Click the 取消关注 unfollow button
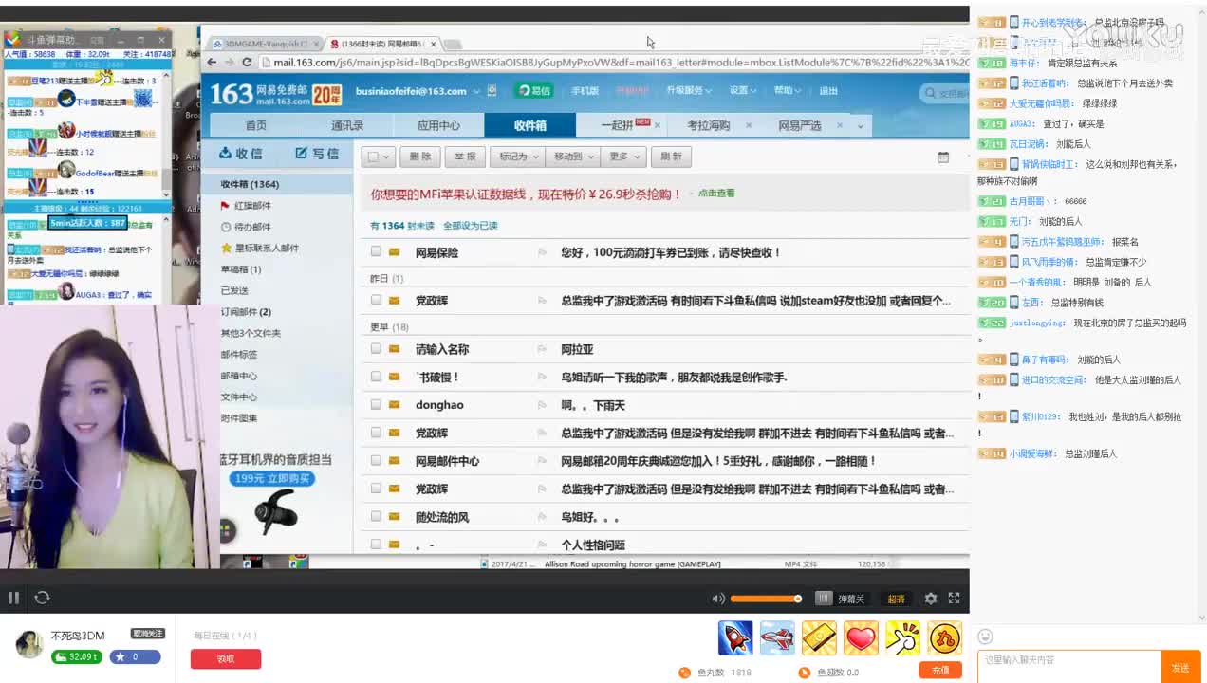Image resolution: width=1207 pixels, height=683 pixels. [x=147, y=634]
